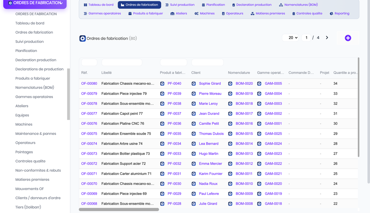Open gamme GAM-0021
Image resolution: width=370 pixels, height=213 pixels.
[273, 174]
